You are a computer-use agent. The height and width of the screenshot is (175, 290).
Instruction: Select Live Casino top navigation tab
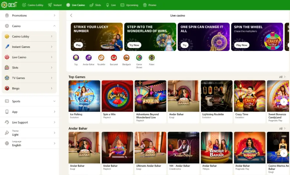pyautogui.click(x=76, y=5)
